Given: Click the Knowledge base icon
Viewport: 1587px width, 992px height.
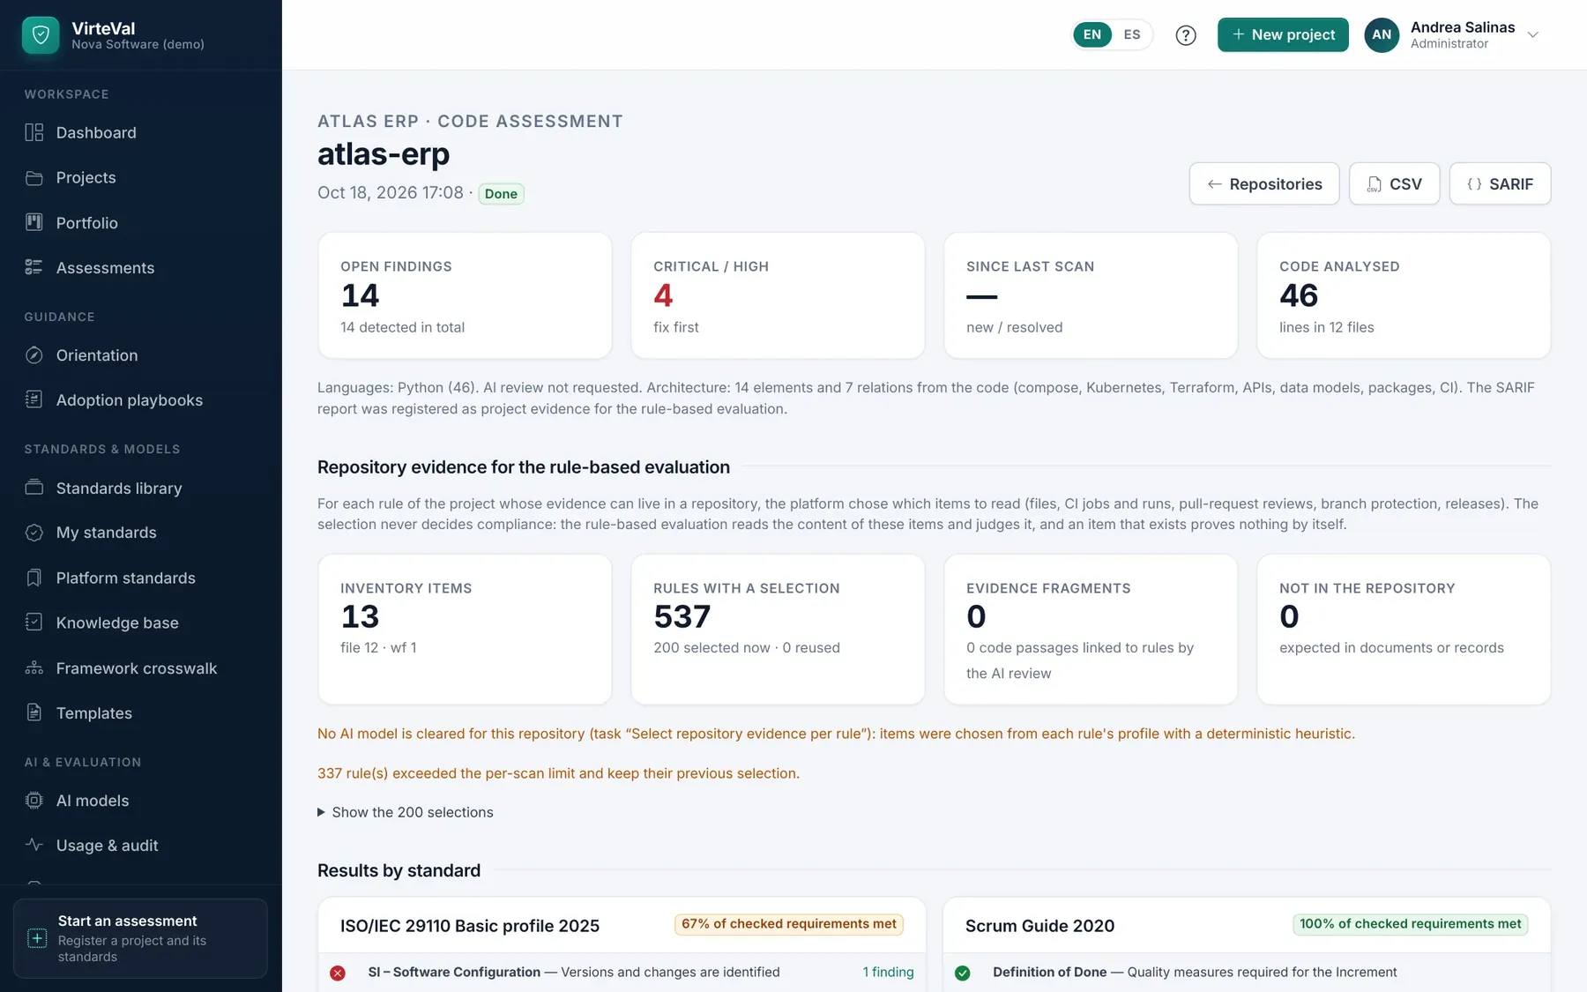Looking at the screenshot, I should [34, 623].
